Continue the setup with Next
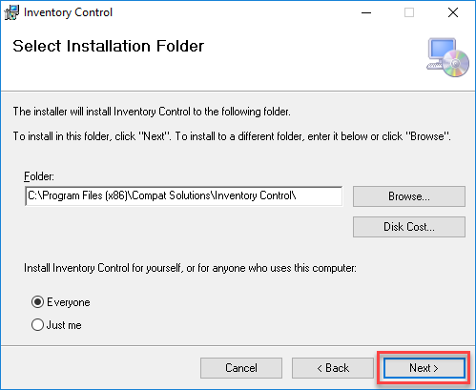 point(424,368)
